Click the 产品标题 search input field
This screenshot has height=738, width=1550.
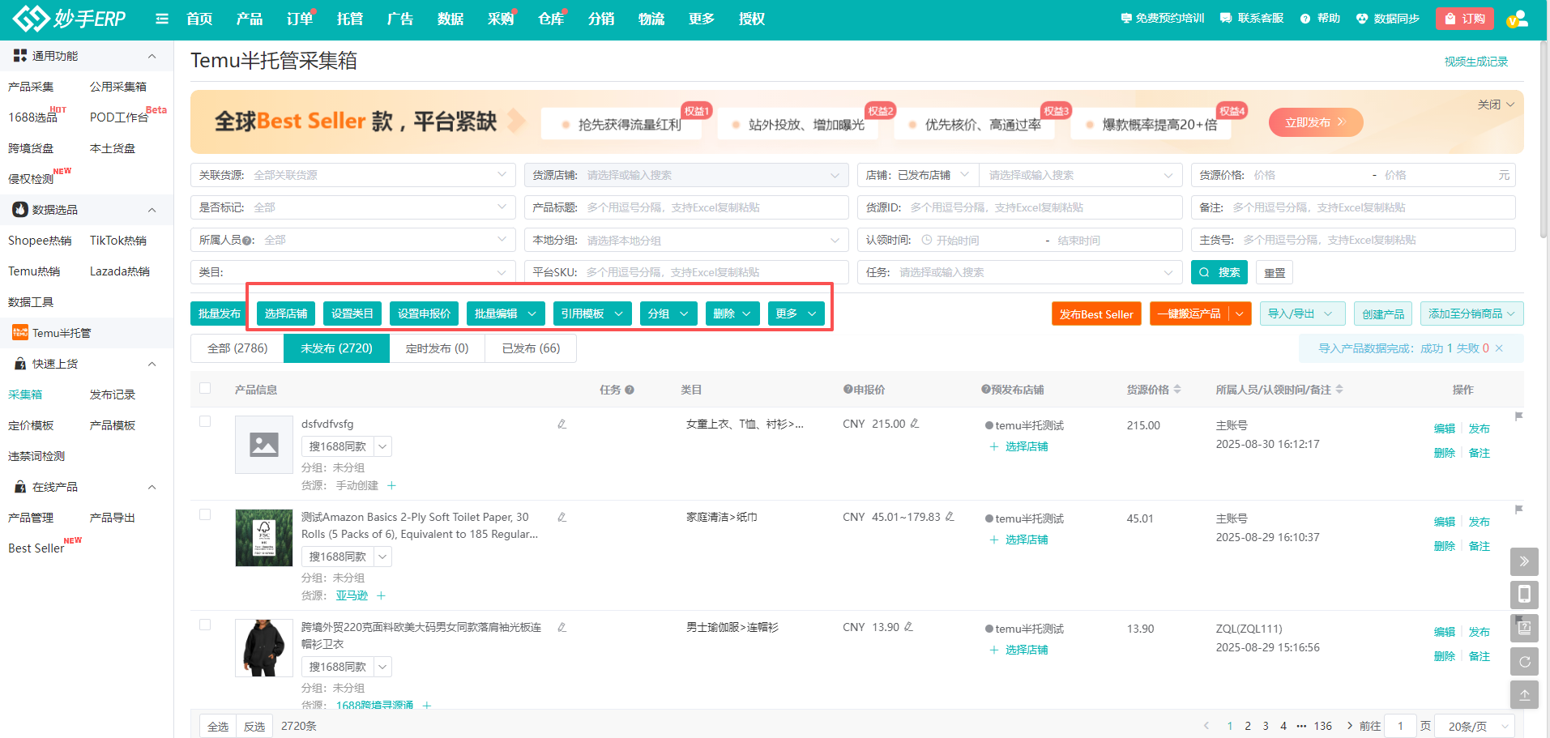click(x=713, y=207)
